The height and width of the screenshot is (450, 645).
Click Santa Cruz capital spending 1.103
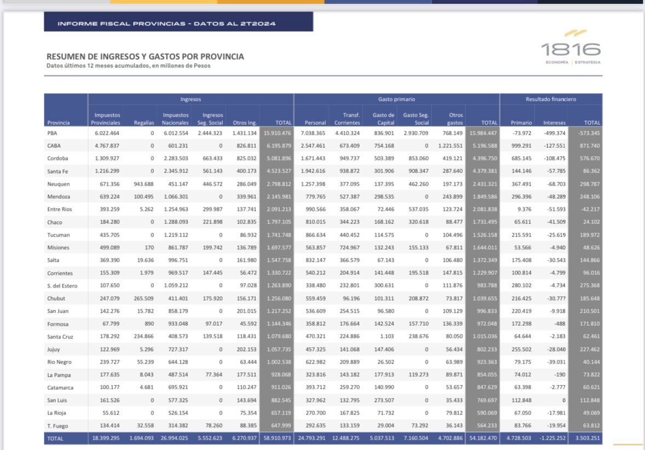387,336
